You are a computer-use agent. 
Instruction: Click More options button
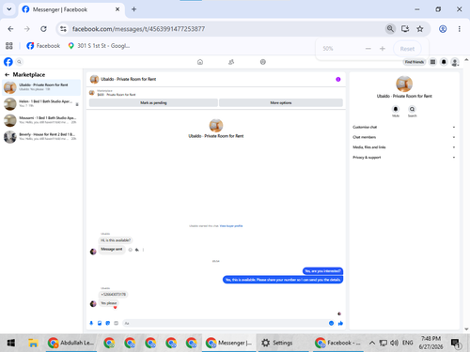tap(281, 102)
